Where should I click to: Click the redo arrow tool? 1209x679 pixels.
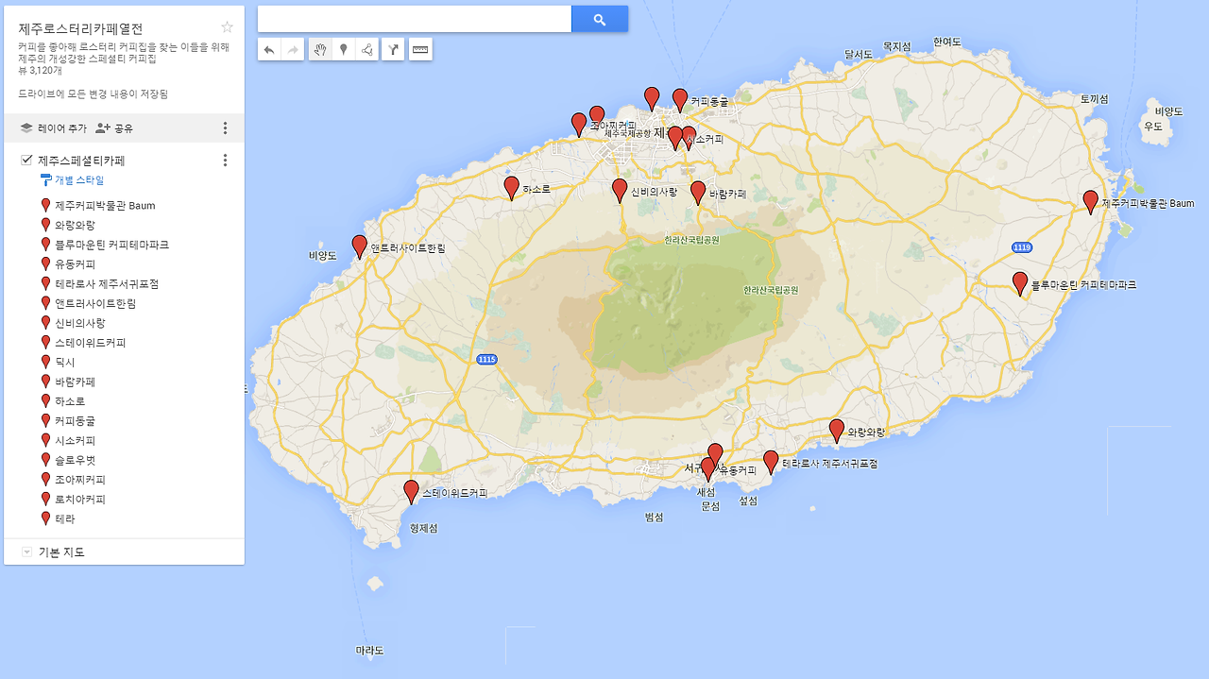[293, 49]
